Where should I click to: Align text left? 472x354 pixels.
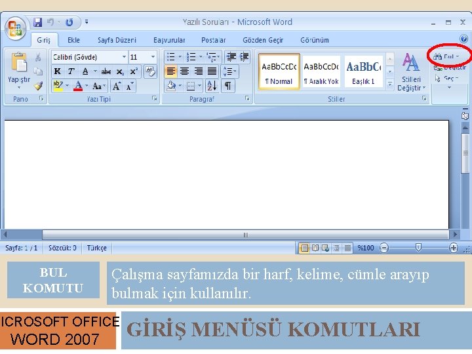[x=171, y=71]
